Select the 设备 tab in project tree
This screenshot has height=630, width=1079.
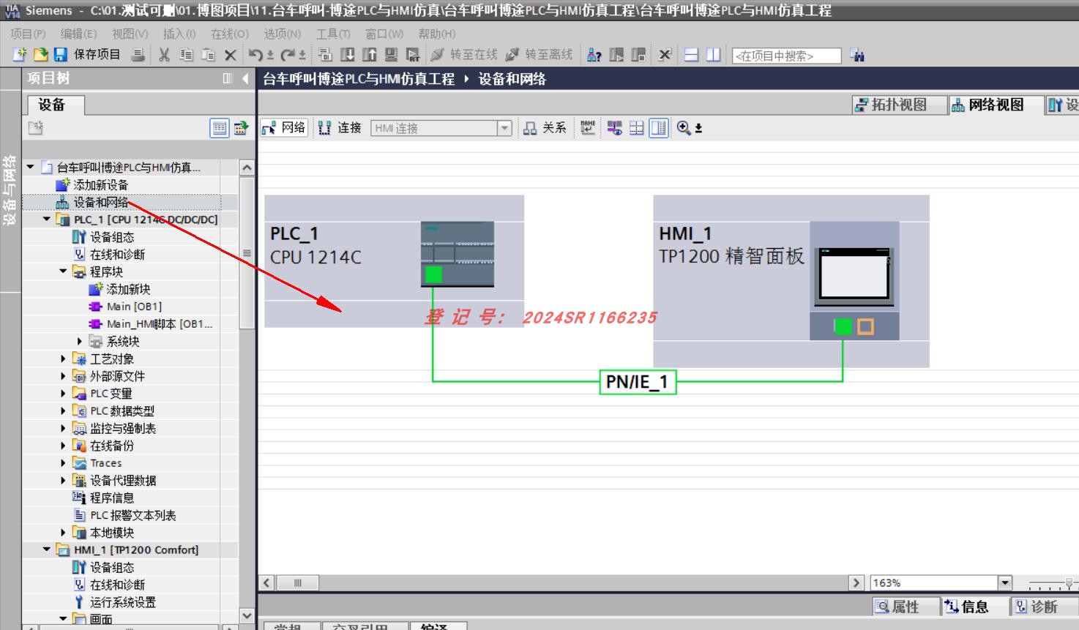coord(56,105)
